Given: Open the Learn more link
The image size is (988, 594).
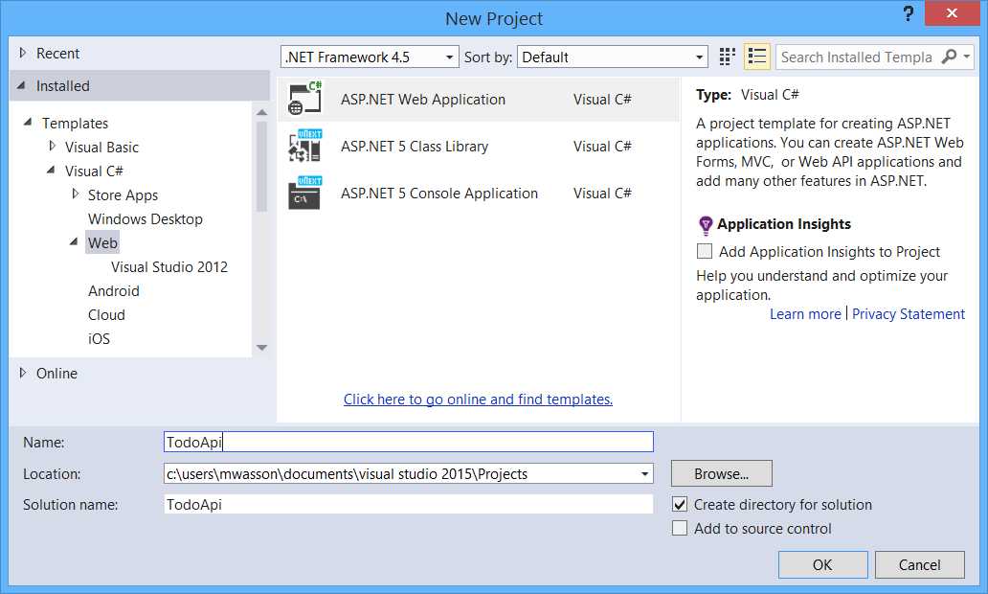Looking at the screenshot, I should pos(805,314).
